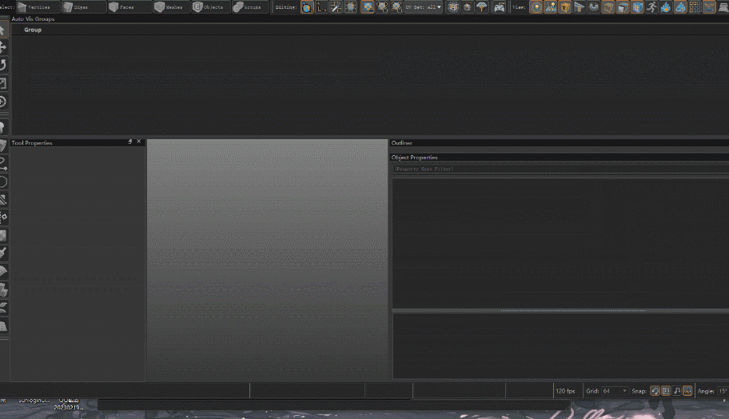Switch selection mode to Edges
Screen dimensions: 729x419
[84, 7]
